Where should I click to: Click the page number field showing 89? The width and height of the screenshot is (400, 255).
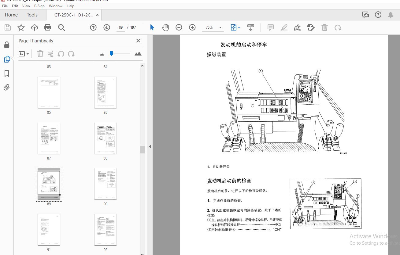[121, 27]
